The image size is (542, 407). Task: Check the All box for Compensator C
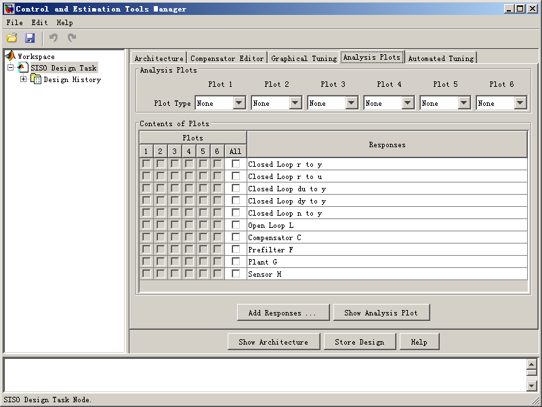pos(236,237)
